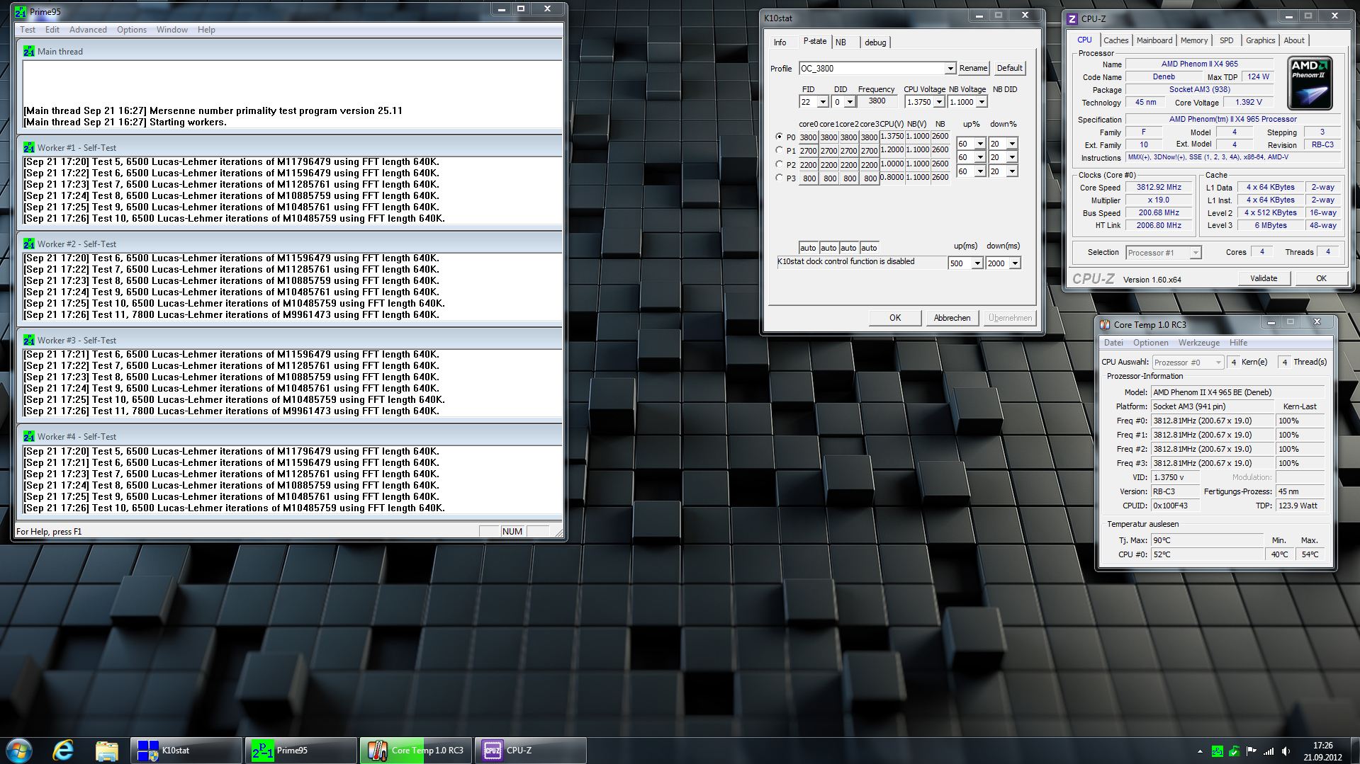
Task: Select the P0 state radio button
Action: click(780, 137)
